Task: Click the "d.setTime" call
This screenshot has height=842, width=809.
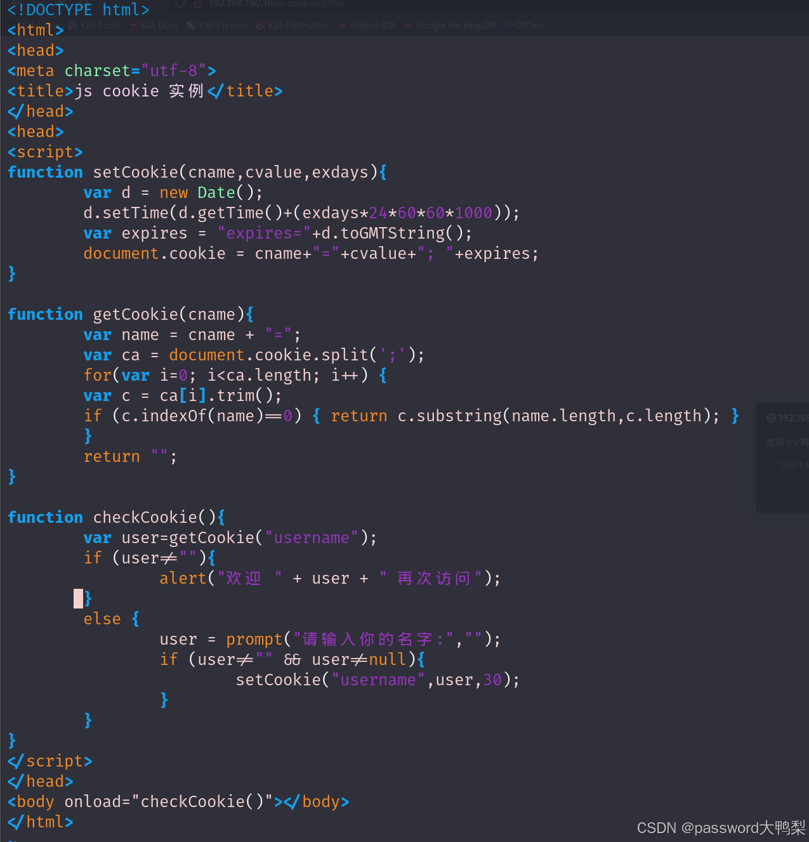Action: [126, 213]
